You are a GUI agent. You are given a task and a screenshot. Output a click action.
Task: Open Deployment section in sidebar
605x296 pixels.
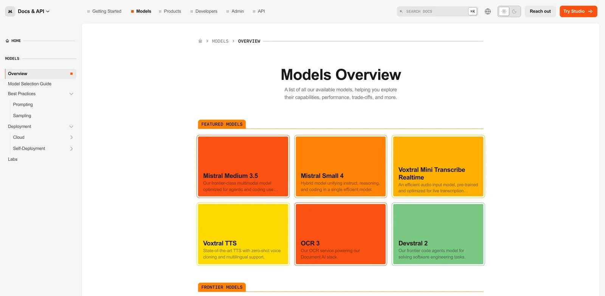pyautogui.click(x=19, y=127)
